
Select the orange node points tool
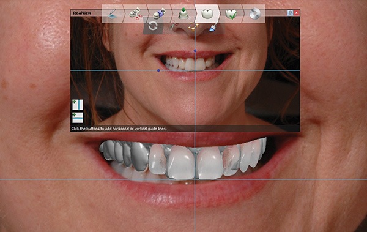click(193, 26)
